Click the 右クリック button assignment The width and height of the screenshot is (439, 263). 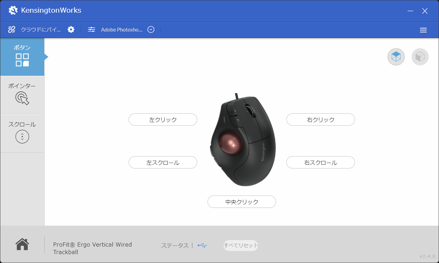coord(321,120)
